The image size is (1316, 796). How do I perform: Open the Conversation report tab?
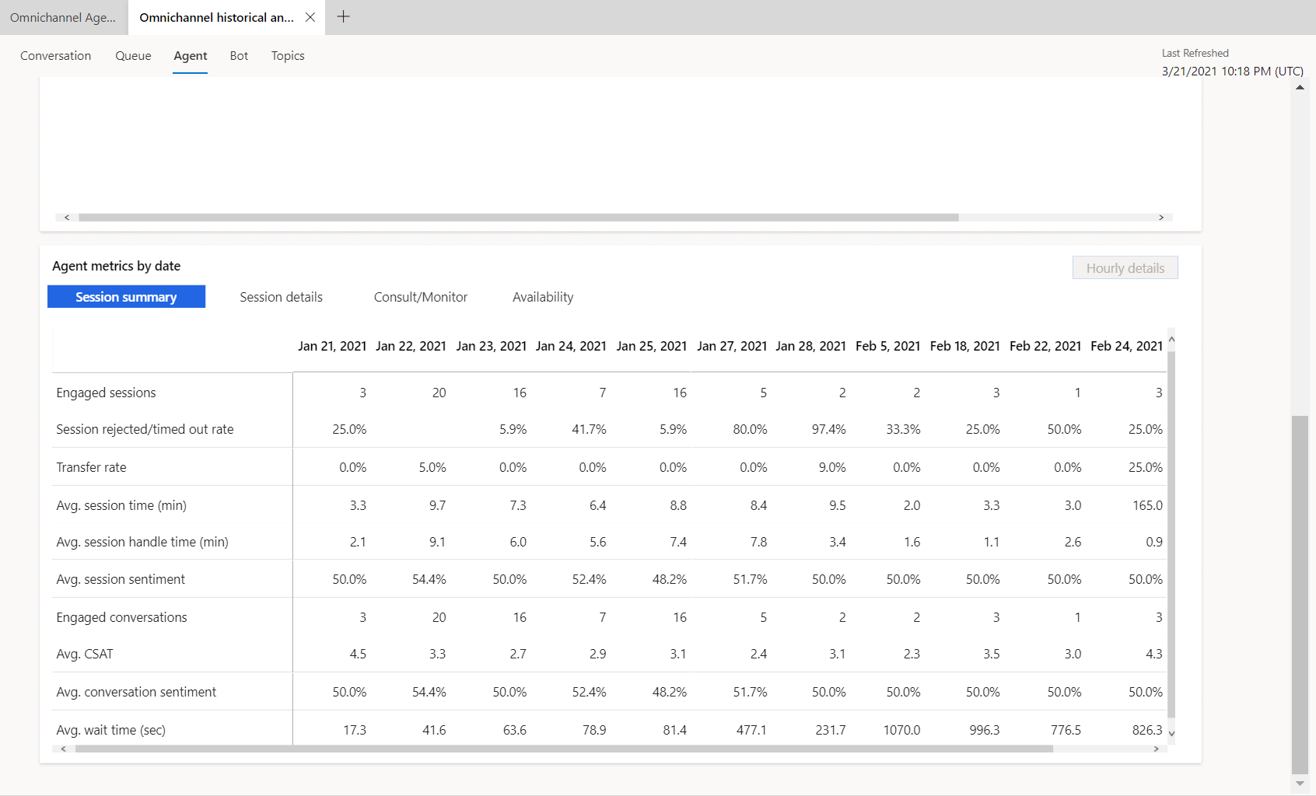click(x=56, y=56)
